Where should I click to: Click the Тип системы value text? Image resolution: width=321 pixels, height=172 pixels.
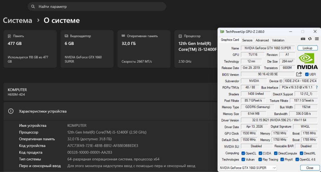point(113,159)
